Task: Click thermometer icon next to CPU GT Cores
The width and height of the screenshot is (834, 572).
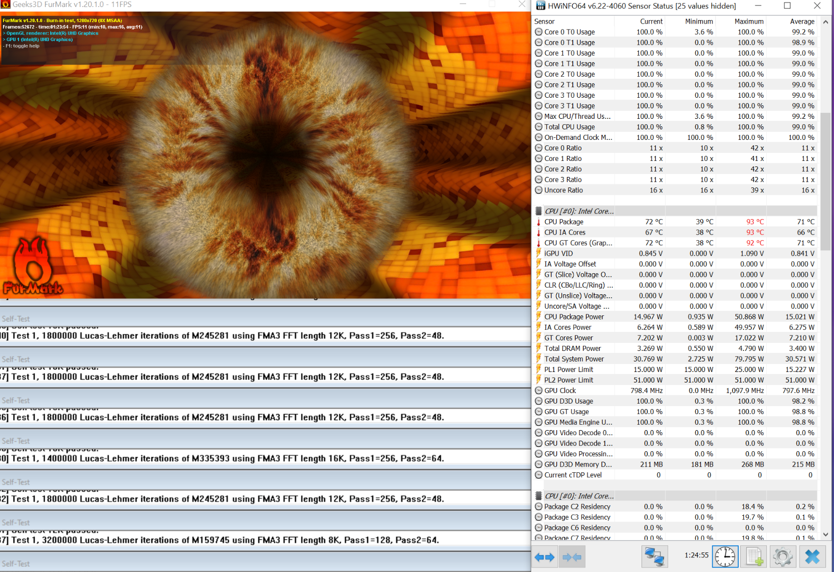Action: 539,243
